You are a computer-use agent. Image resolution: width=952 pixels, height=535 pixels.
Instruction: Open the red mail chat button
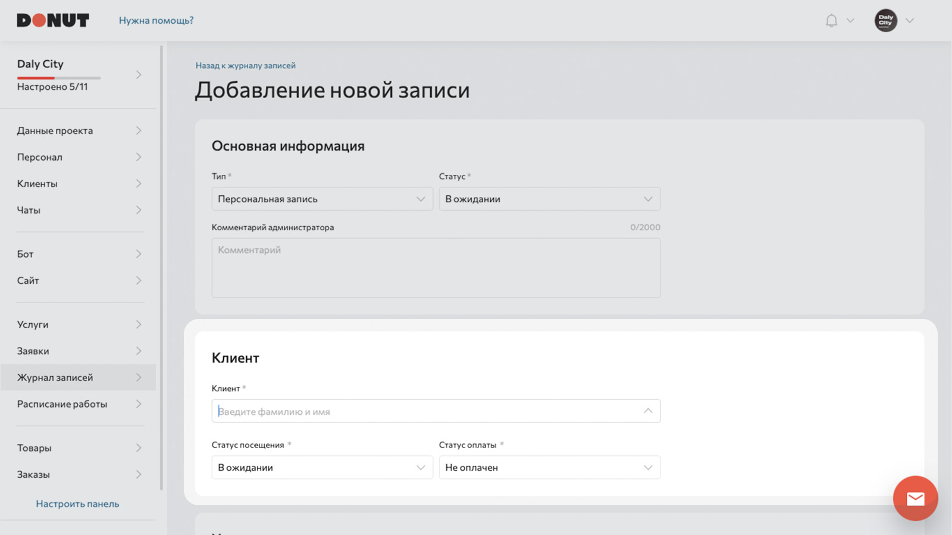[915, 498]
